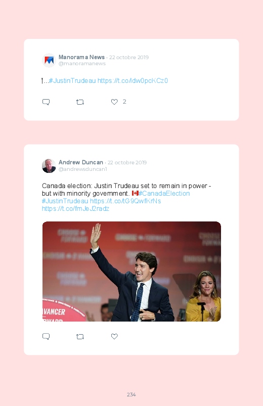Click the #CanadaElection hashtag
The height and width of the screenshot is (406, 263).
point(164,194)
